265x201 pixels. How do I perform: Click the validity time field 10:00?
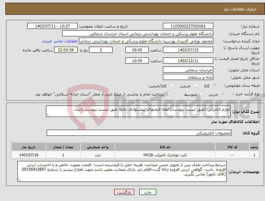(137, 61)
